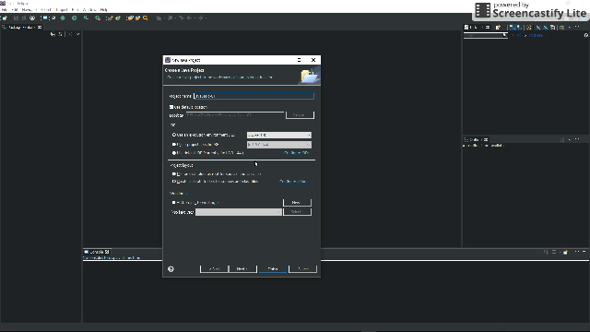590x332 pixels.
Task: Select the Package Explorer tab
Action: (22, 28)
